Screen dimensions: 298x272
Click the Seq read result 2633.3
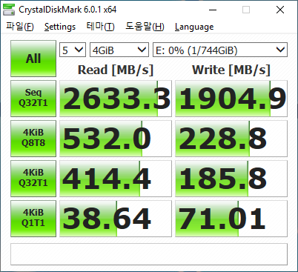[116, 99]
